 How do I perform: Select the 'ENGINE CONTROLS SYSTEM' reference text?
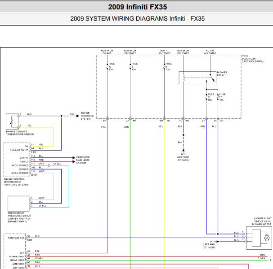(87, 116)
